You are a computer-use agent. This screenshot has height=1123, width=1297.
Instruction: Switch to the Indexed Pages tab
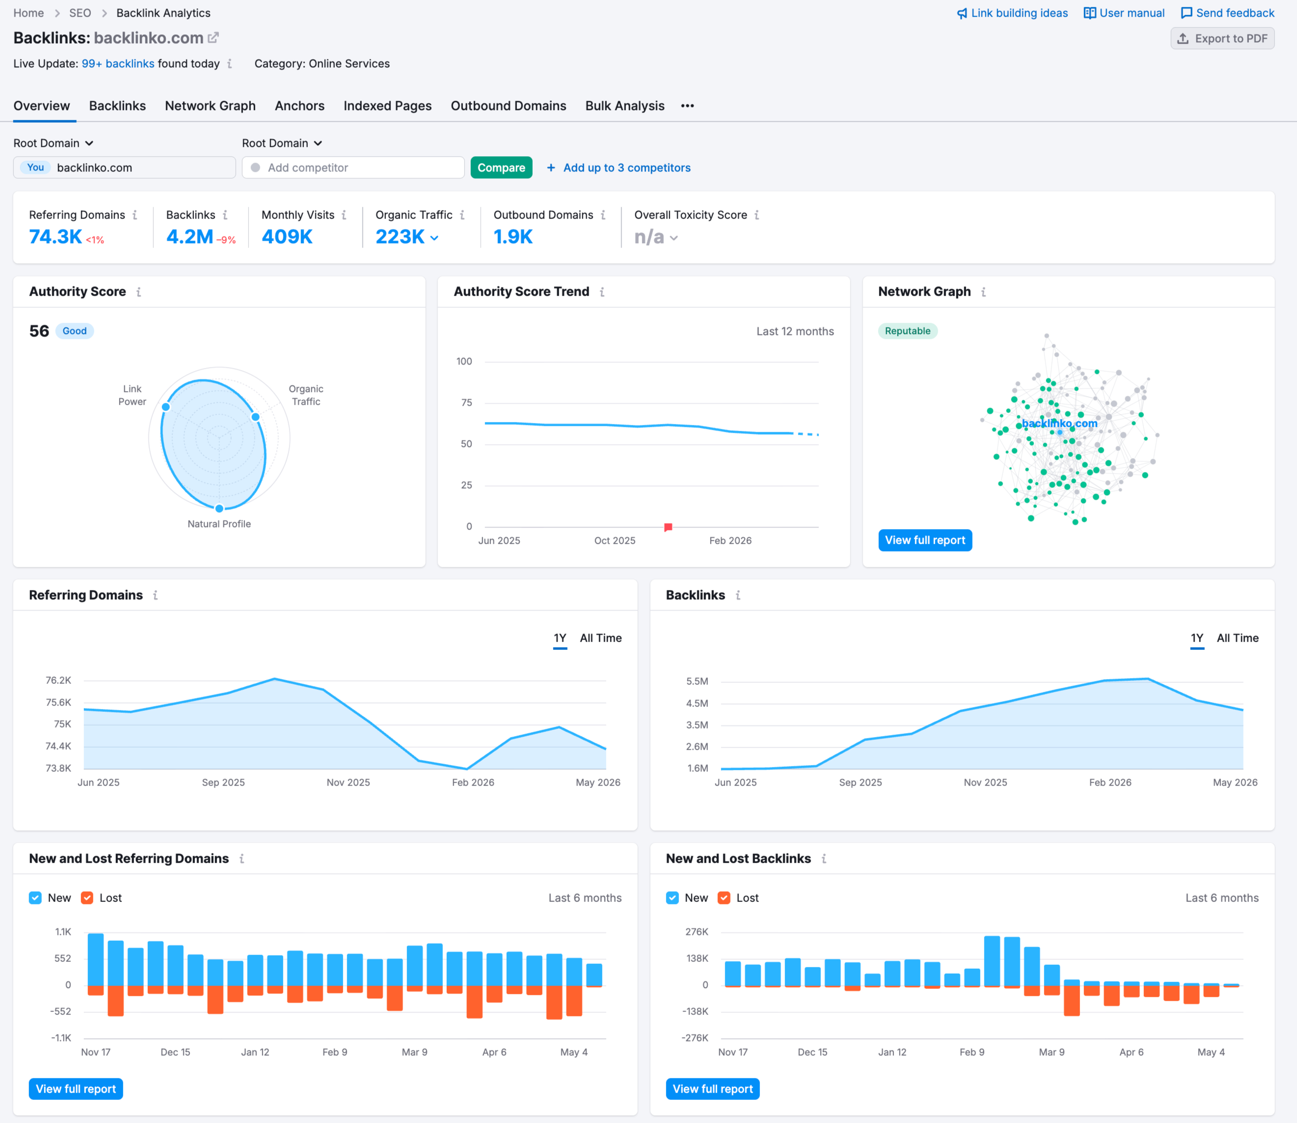387,106
